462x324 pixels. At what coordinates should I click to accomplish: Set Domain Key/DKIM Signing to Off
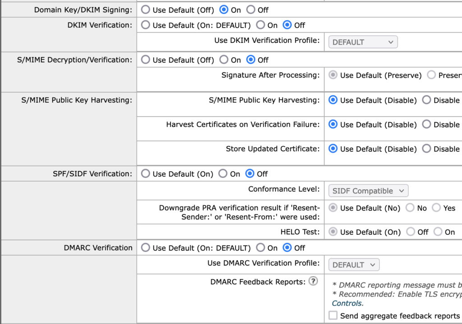[251, 10]
